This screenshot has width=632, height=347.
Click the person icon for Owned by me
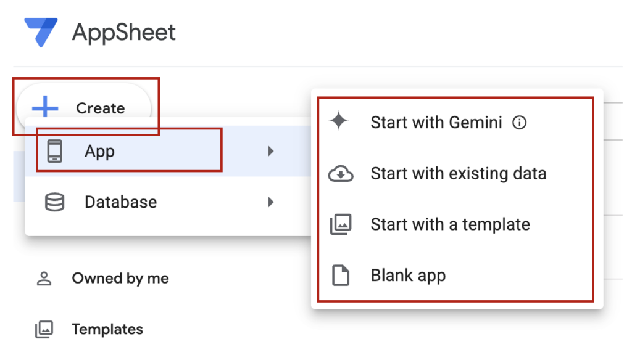click(x=44, y=279)
